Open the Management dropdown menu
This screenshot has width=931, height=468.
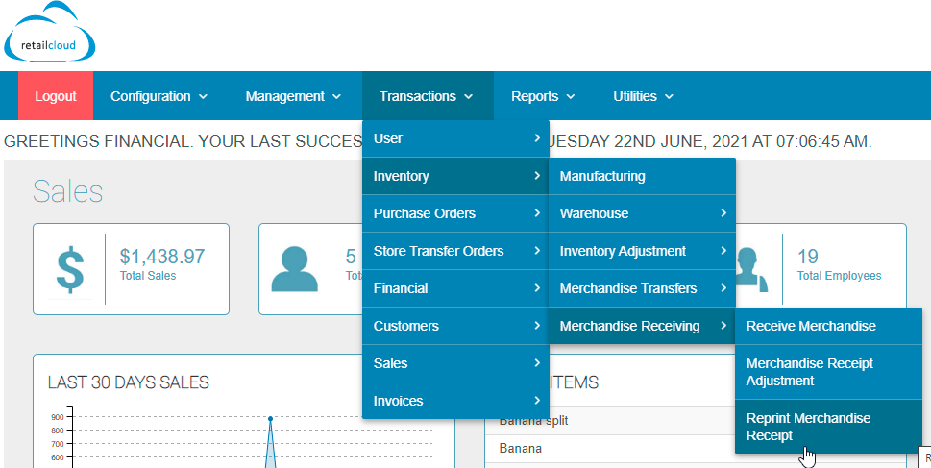pyautogui.click(x=293, y=96)
